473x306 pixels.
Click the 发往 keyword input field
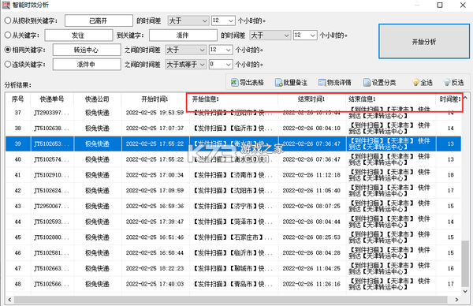[79, 35]
